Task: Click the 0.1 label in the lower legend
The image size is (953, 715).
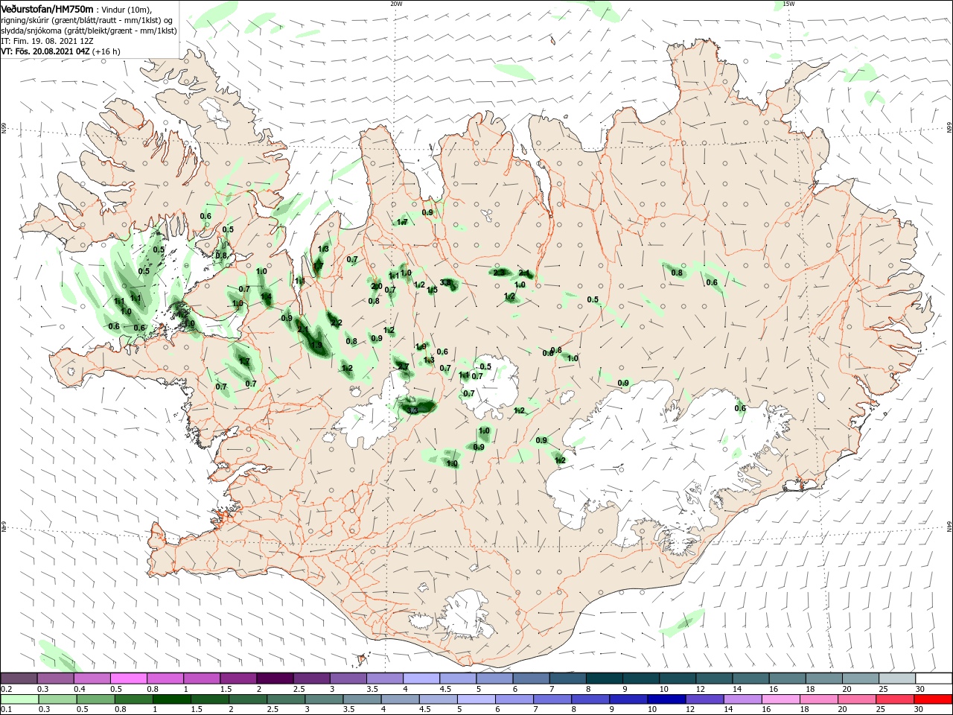Action: click(x=7, y=710)
